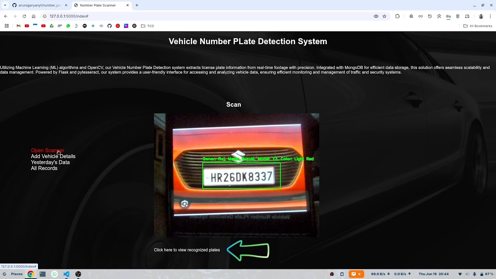
Task: Click the Thu Jun 19 20:44 clock
Action: [x=434, y=274]
